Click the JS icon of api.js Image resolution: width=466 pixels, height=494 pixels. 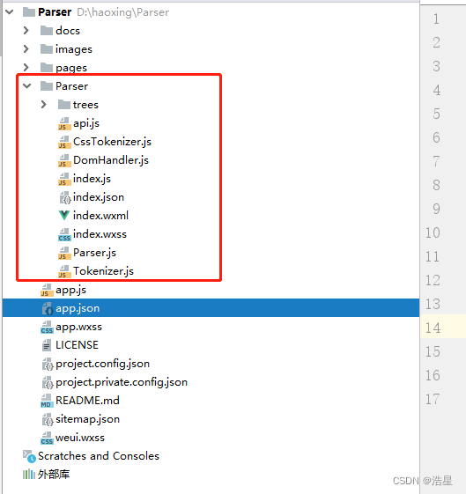click(x=64, y=123)
